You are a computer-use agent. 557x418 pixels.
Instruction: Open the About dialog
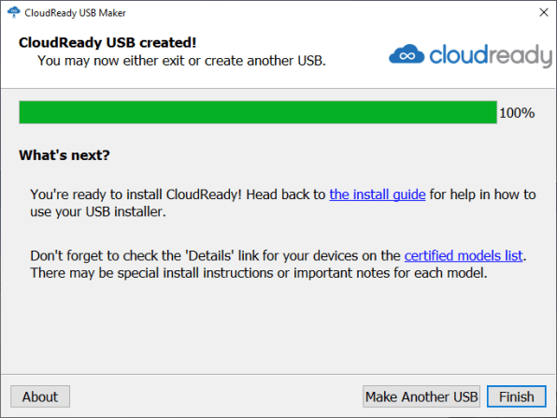tap(40, 396)
